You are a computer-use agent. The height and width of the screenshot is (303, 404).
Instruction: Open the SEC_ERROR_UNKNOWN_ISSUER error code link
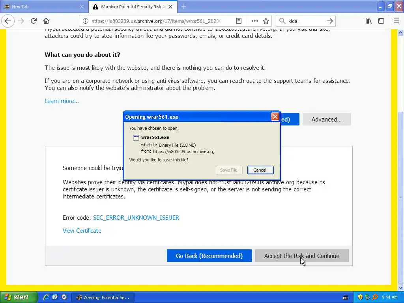coord(136,218)
